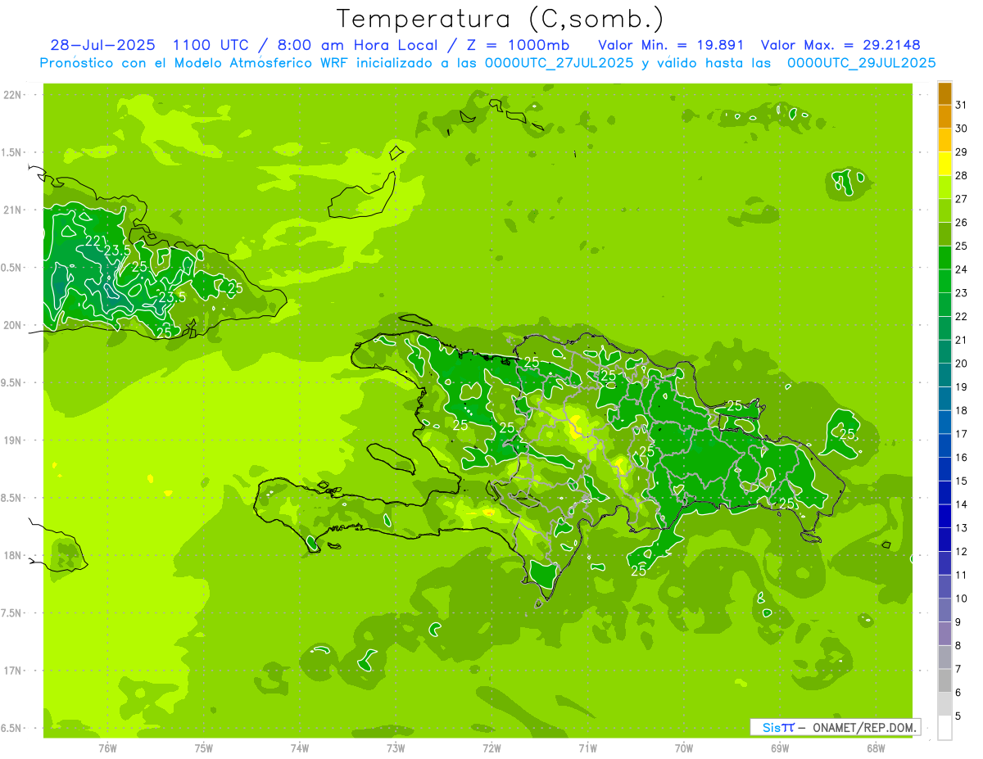Click the "10" colorbar label

click(961, 599)
